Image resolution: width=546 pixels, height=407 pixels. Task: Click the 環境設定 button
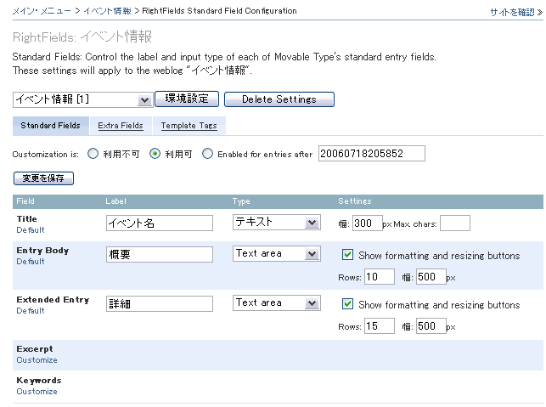tap(187, 99)
